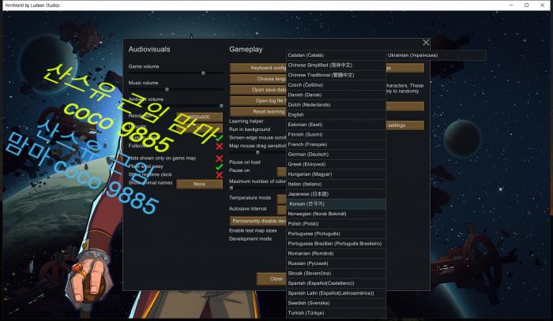The height and width of the screenshot is (321, 553).
Task: Select Danish (Dansk) language
Action: tap(336, 95)
